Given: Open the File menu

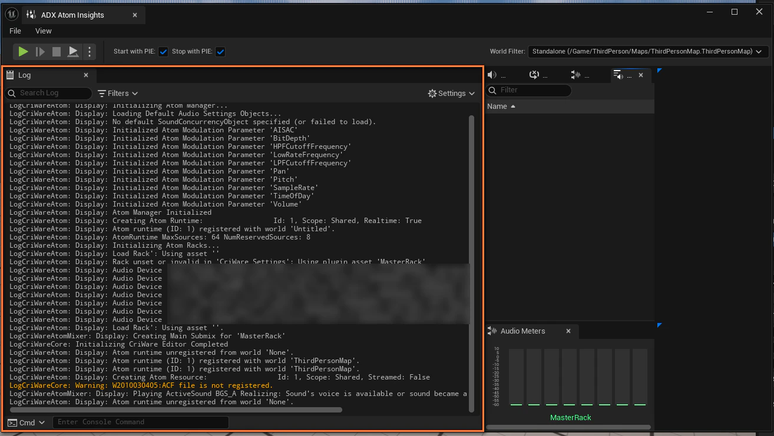Looking at the screenshot, I should point(15,31).
